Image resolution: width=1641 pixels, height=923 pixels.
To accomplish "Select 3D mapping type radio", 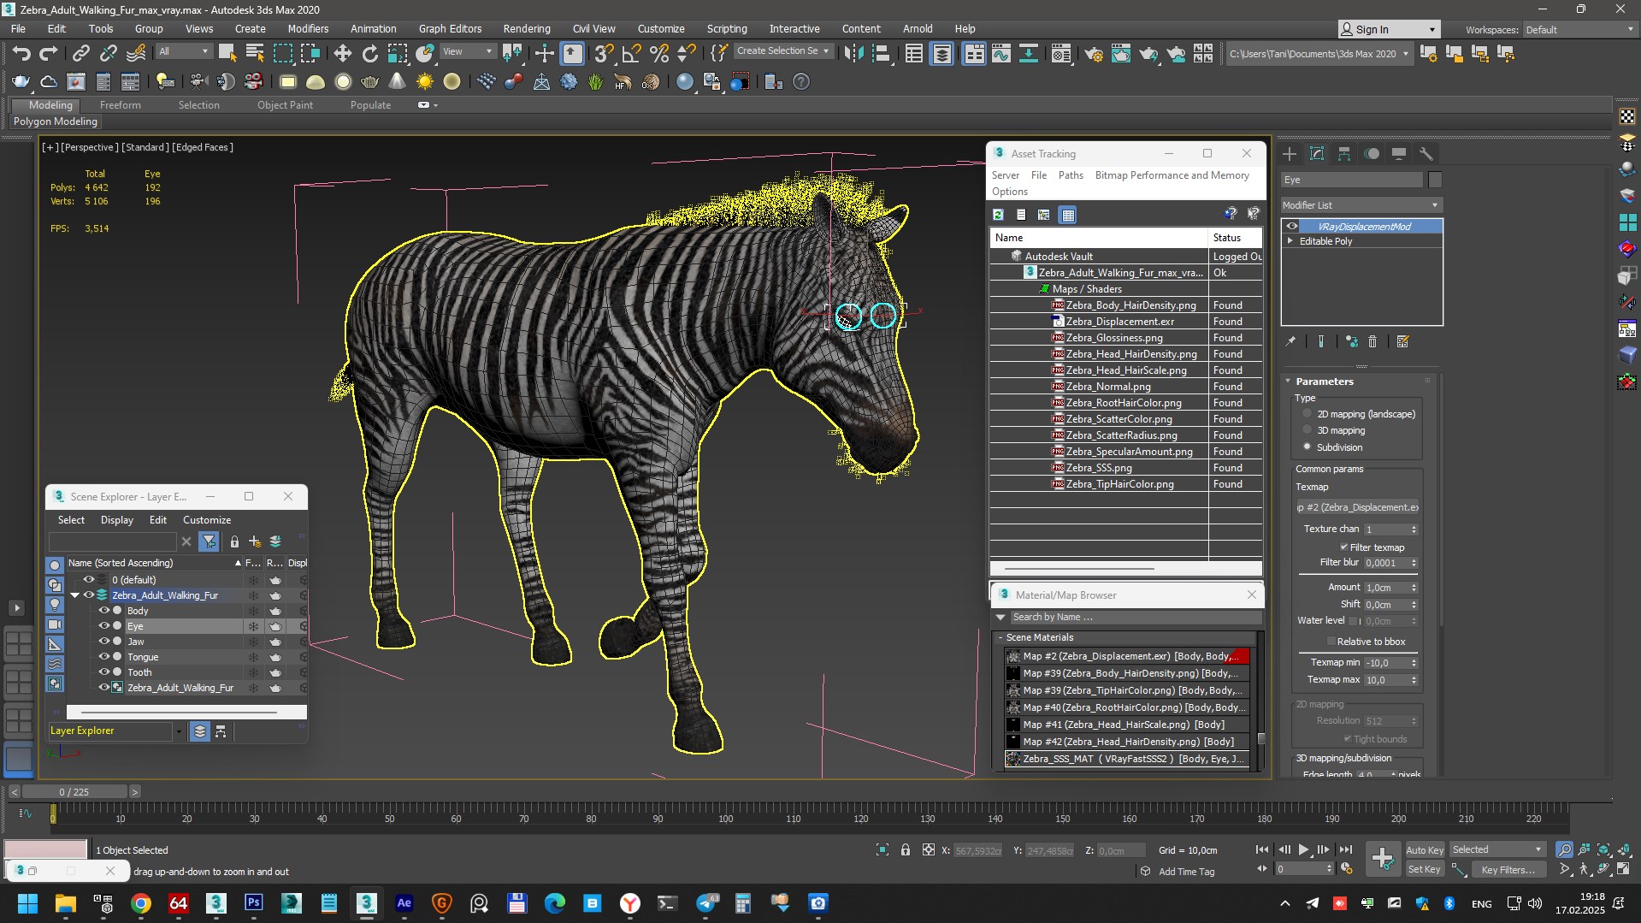I will coord(1307,430).
